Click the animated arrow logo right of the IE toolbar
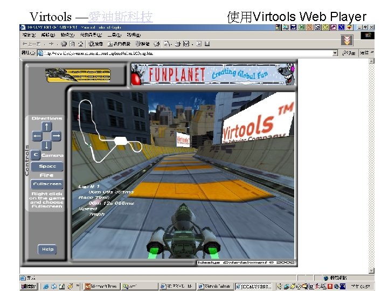 coord(347,40)
